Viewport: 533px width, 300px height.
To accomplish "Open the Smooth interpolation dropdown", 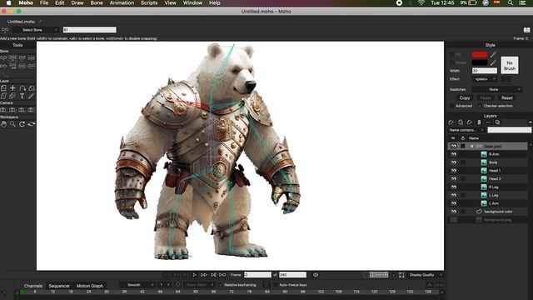I will [x=137, y=285].
